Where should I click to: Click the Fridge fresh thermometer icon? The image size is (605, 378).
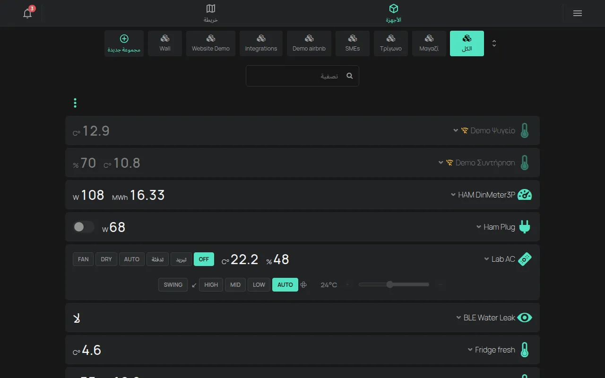(x=525, y=350)
